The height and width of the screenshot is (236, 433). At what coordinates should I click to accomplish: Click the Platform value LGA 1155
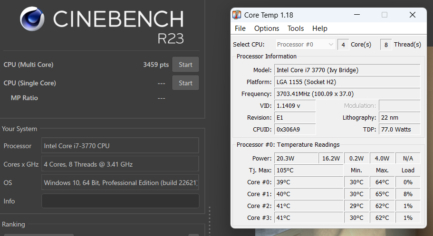[347, 82]
